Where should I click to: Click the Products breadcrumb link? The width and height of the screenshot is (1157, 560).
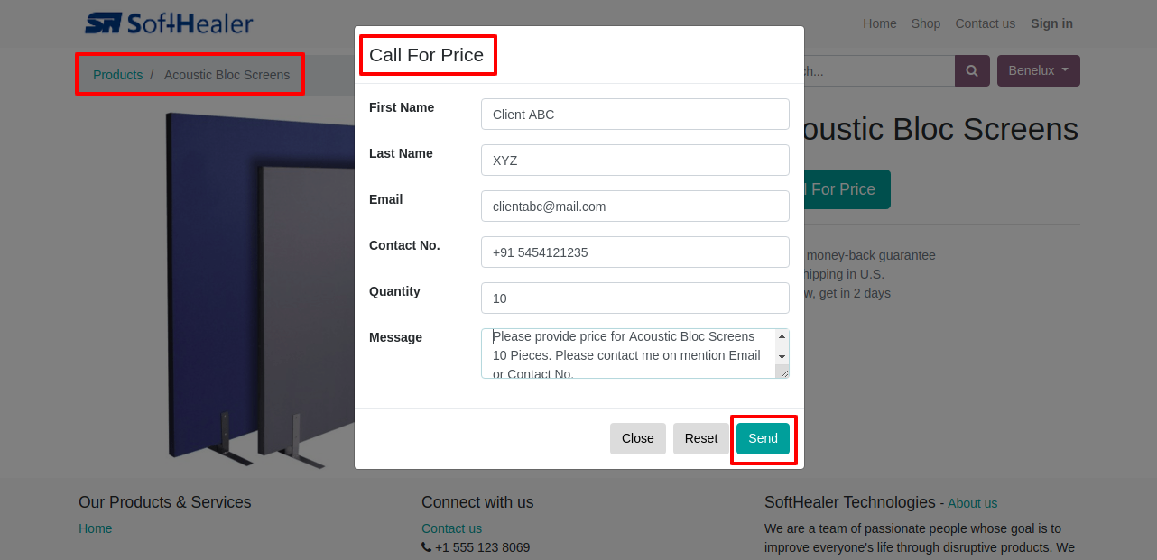[118, 75]
